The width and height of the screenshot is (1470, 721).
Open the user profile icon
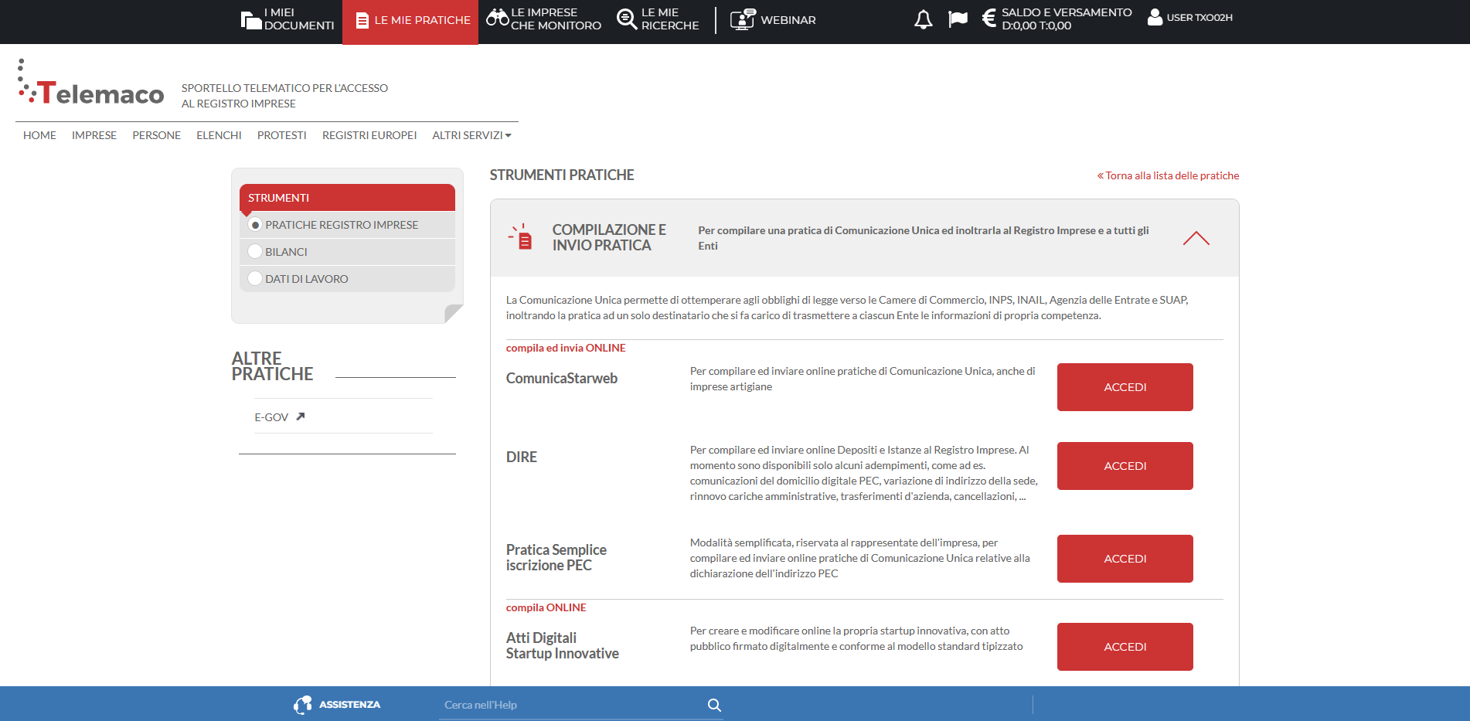pos(1155,18)
